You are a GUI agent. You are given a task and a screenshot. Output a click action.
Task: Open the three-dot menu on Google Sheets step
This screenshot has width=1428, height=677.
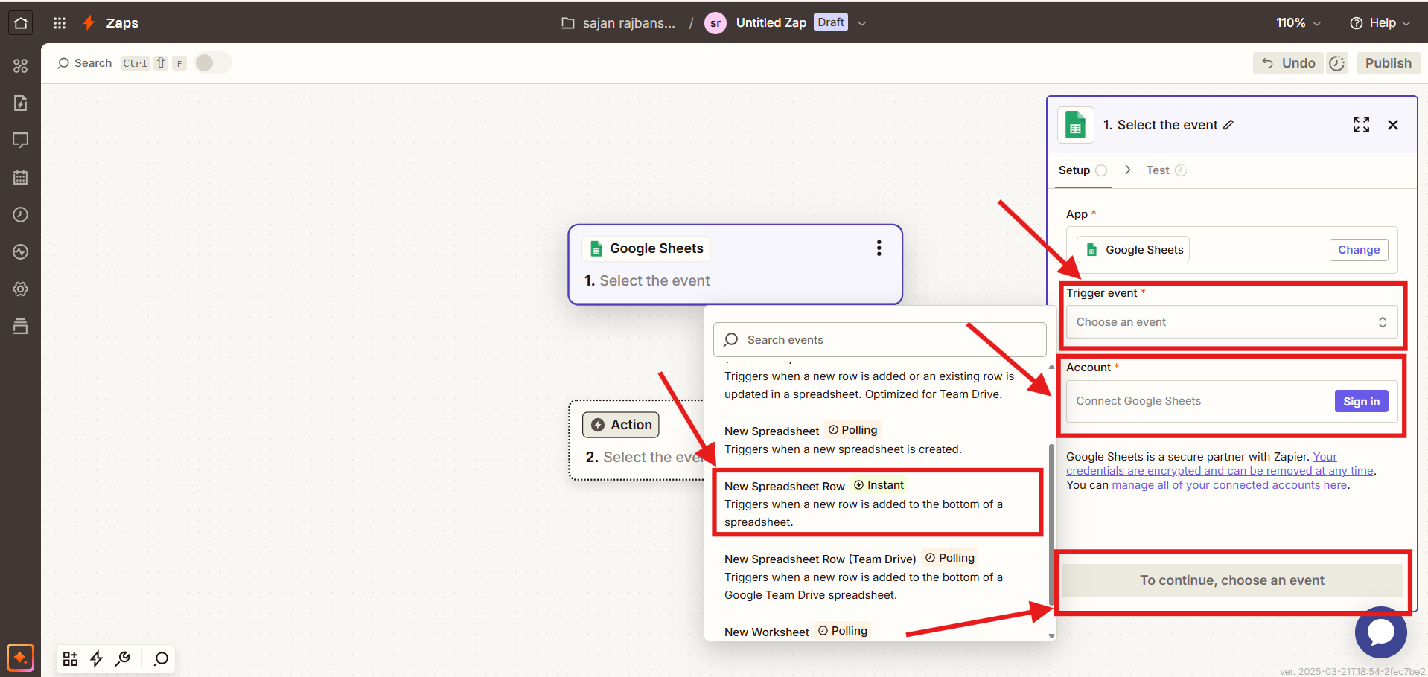pyautogui.click(x=879, y=248)
